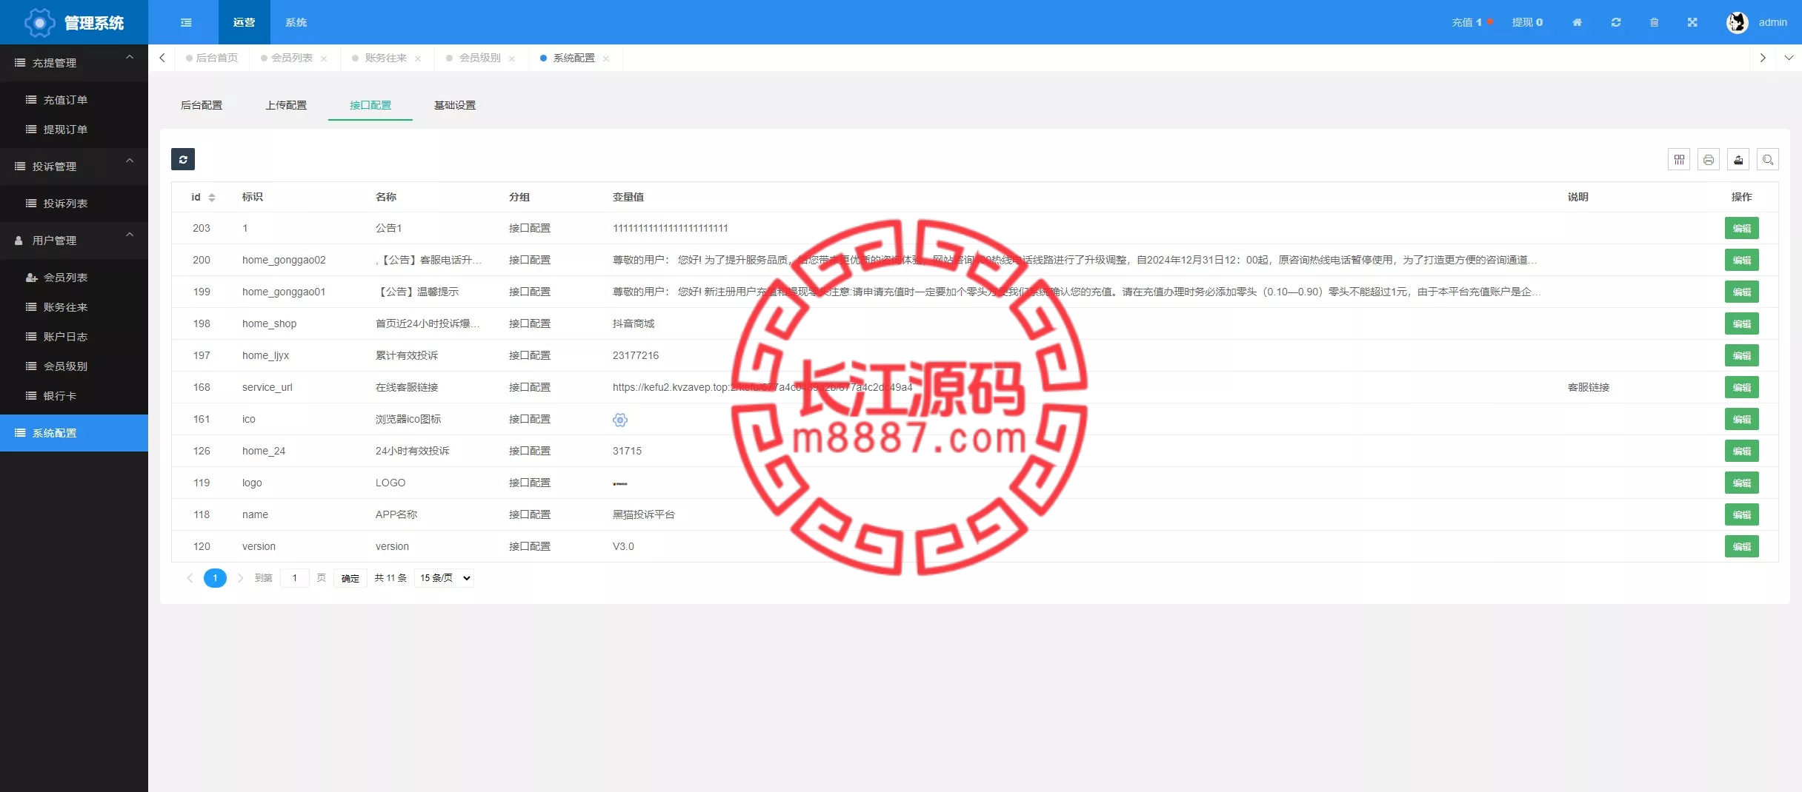Viewport: 1802px width, 792px height.
Task: Open the 15 条/页 page size dropdown
Action: (445, 578)
